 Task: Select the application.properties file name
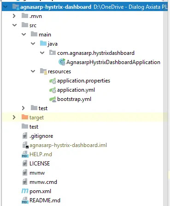[84, 81]
